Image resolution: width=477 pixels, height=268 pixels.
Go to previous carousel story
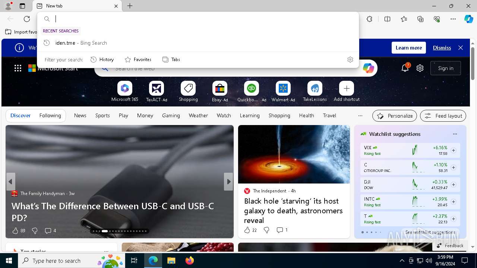tap(10, 182)
